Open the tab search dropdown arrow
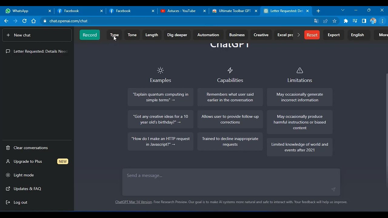 tap(343, 10)
